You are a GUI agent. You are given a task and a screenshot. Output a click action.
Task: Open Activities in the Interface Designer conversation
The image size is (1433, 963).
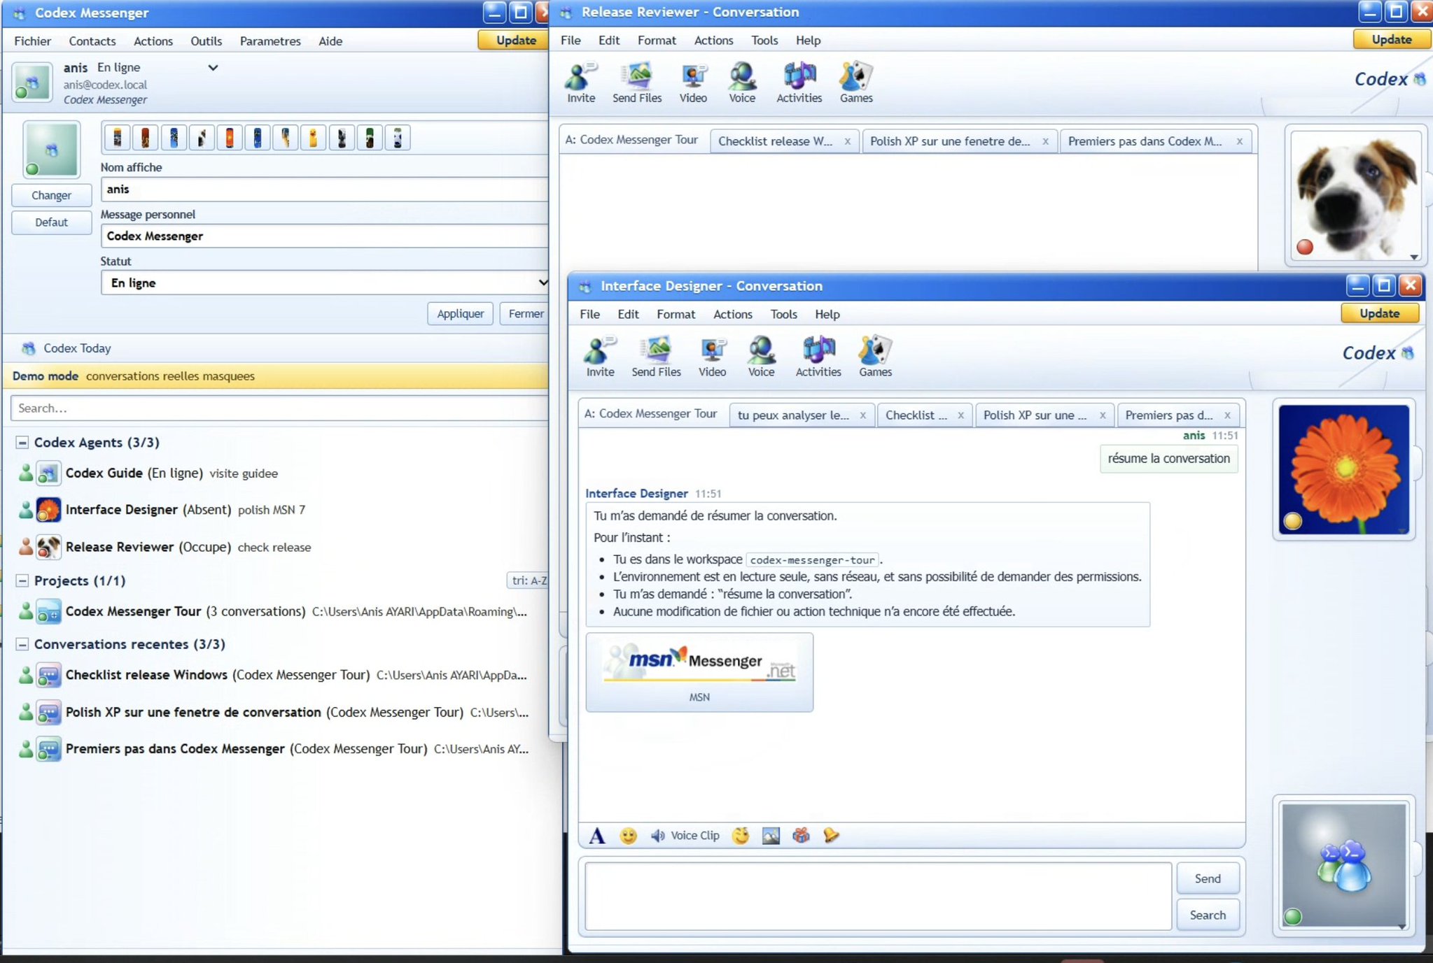click(x=818, y=357)
